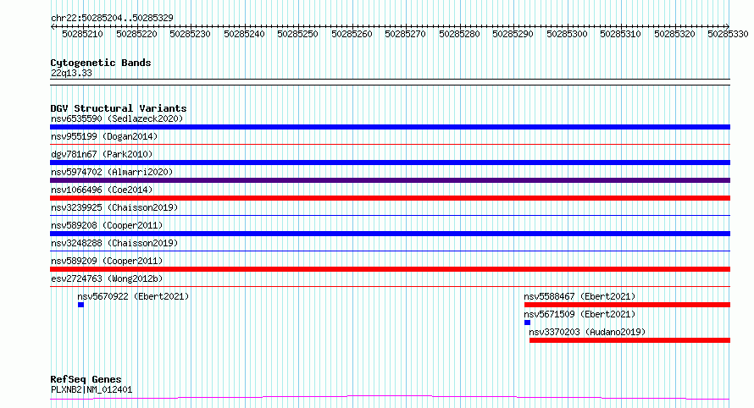Select the black 22q13.33 cytoband line

click(x=390, y=82)
